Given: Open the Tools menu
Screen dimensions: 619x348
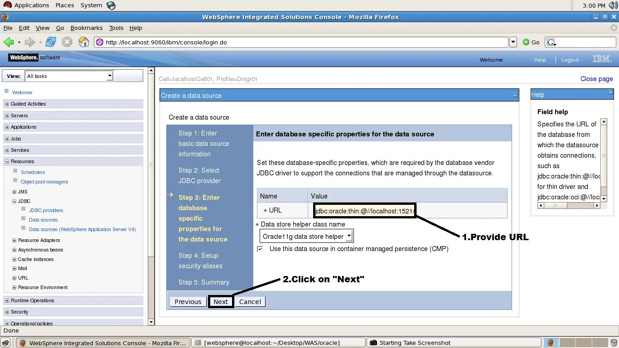Looking at the screenshot, I should click(116, 28).
